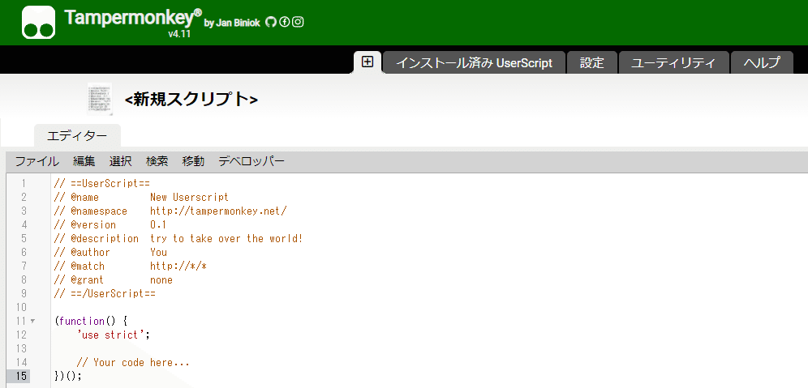This screenshot has height=388, width=808.
Task: Click line number 1 in the gutter
Action: (24, 183)
